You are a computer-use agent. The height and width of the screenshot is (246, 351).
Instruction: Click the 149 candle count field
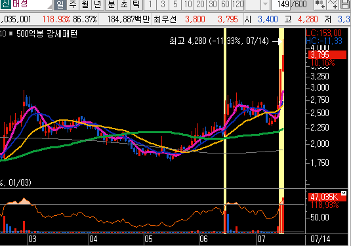coord(281,5)
